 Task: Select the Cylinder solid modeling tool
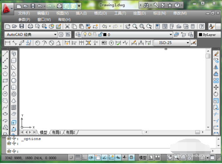coord(14,87)
